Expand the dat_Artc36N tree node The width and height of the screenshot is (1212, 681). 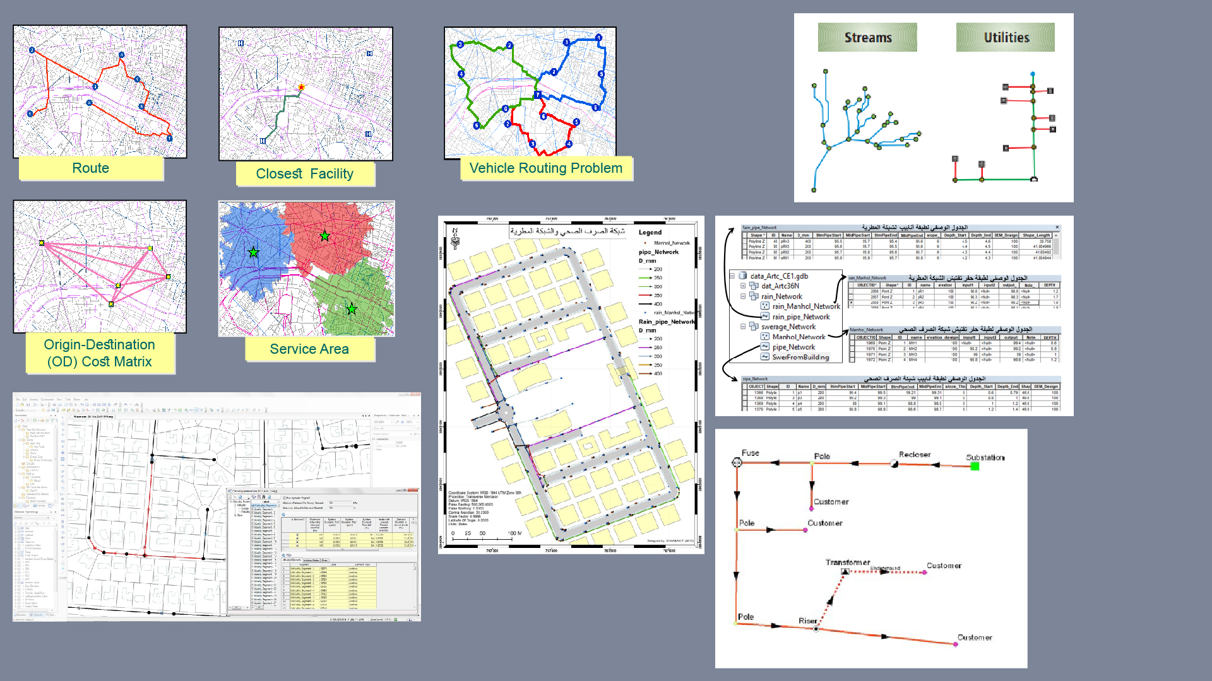[744, 286]
